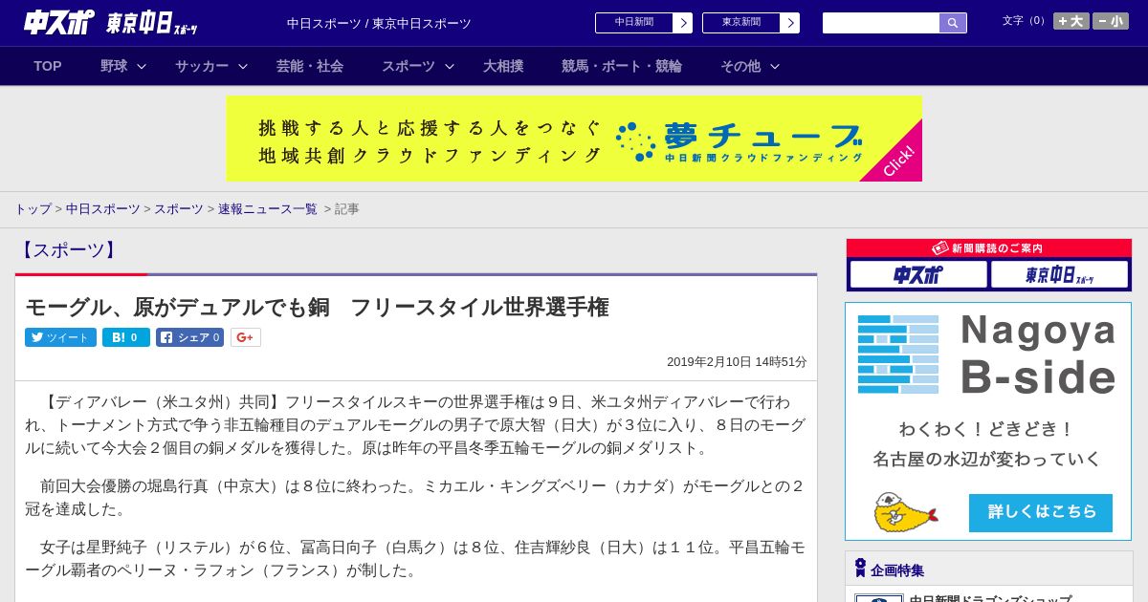Viewport: 1148px width, 602px height.
Task: Share article with Google+ button
Action: click(246, 337)
